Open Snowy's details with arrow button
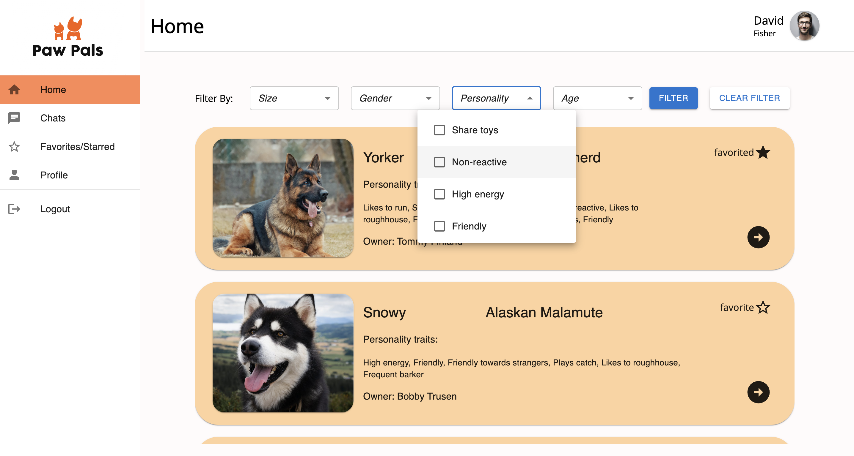Image resolution: width=854 pixels, height=456 pixels. pyautogui.click(x=758, y=392)
